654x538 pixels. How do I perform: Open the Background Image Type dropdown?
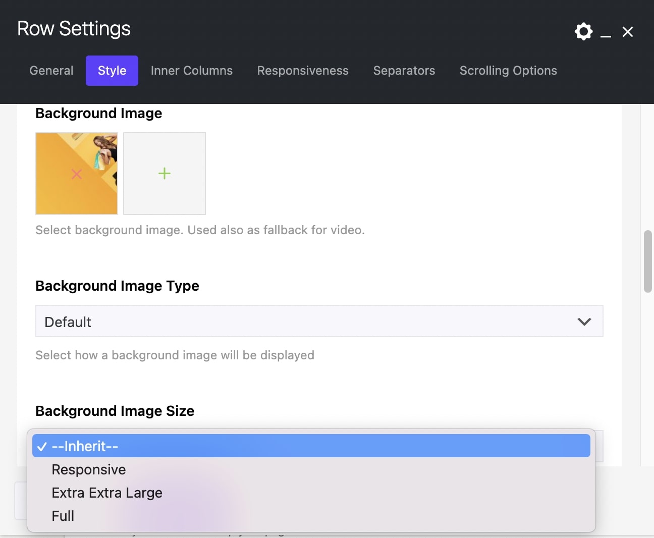(x=319, y=321)
